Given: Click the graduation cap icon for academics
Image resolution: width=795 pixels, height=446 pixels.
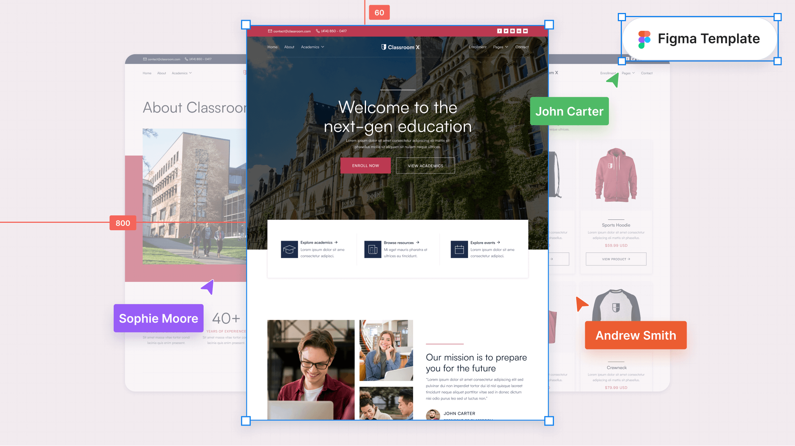Looking at the screenshot, I should 289,250.
